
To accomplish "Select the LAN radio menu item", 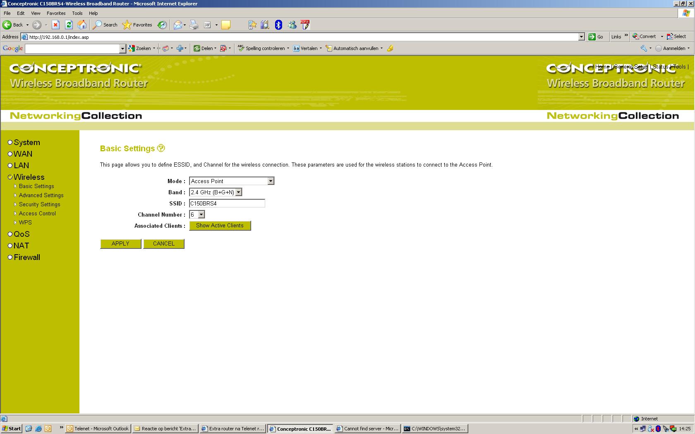I will (10, 165).
